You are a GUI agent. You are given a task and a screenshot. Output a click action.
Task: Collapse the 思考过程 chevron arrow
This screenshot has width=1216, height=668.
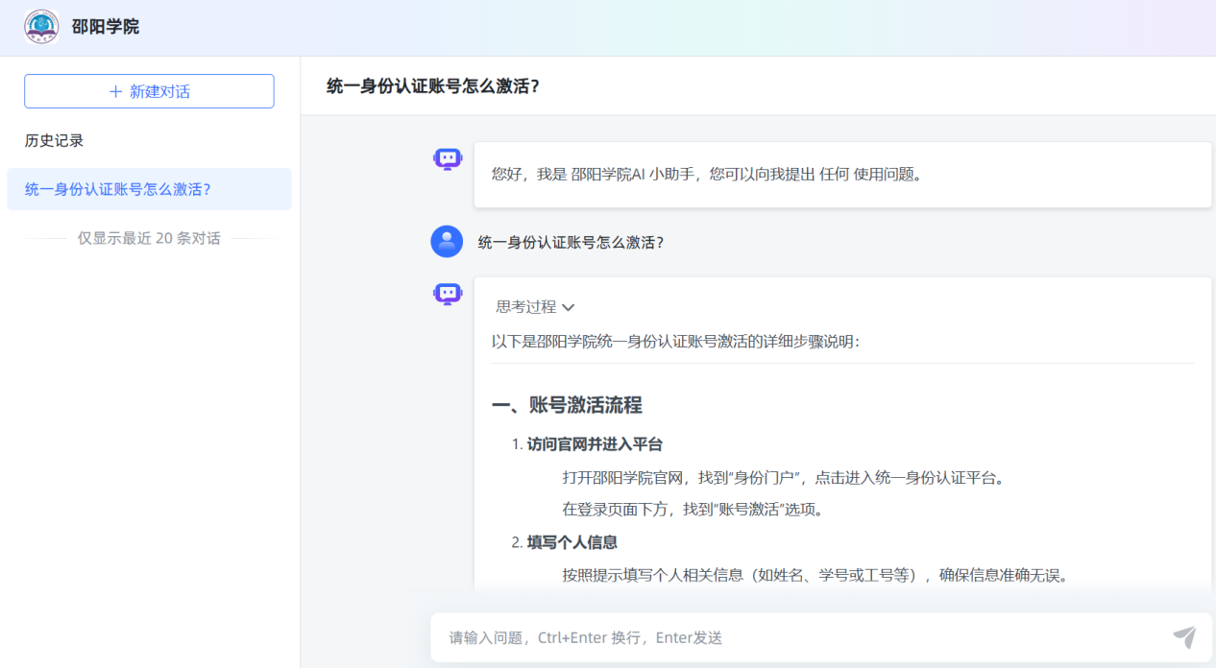pyautogui.click(x=568, y=307)
